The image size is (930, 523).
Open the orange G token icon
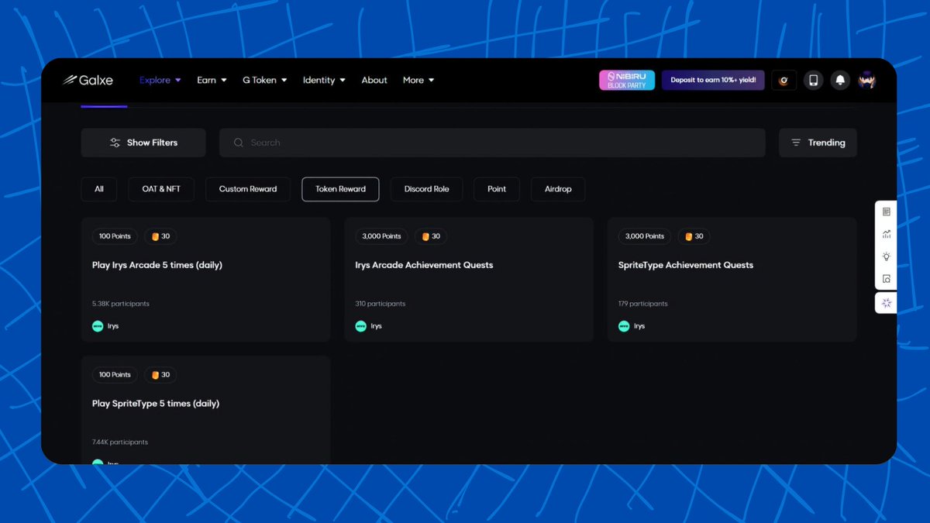coord(784,81)
